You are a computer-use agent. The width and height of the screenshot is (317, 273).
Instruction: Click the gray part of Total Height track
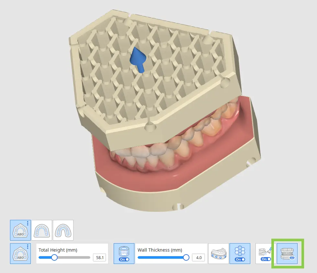tap(74, 257)
